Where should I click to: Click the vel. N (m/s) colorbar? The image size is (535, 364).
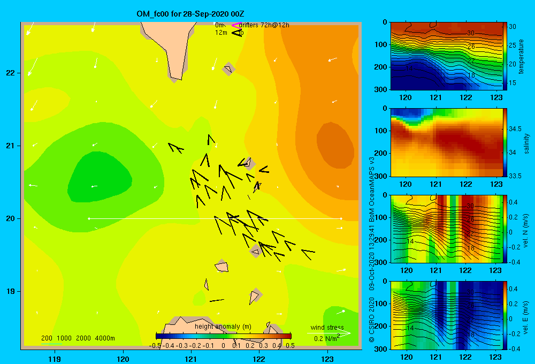[x=505, y=229]
